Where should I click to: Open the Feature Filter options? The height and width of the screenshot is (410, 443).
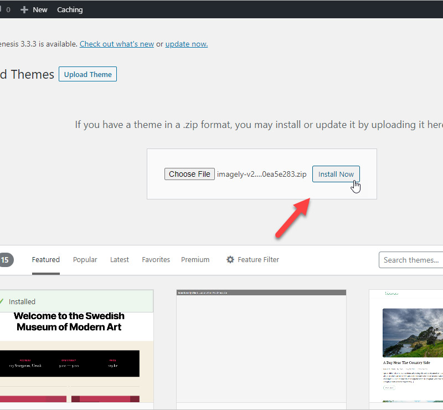coord(253,259)
